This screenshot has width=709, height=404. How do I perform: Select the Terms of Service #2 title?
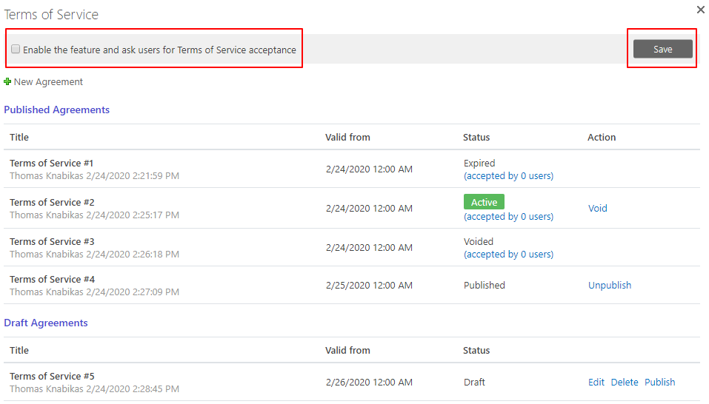[x=52, y=203]
